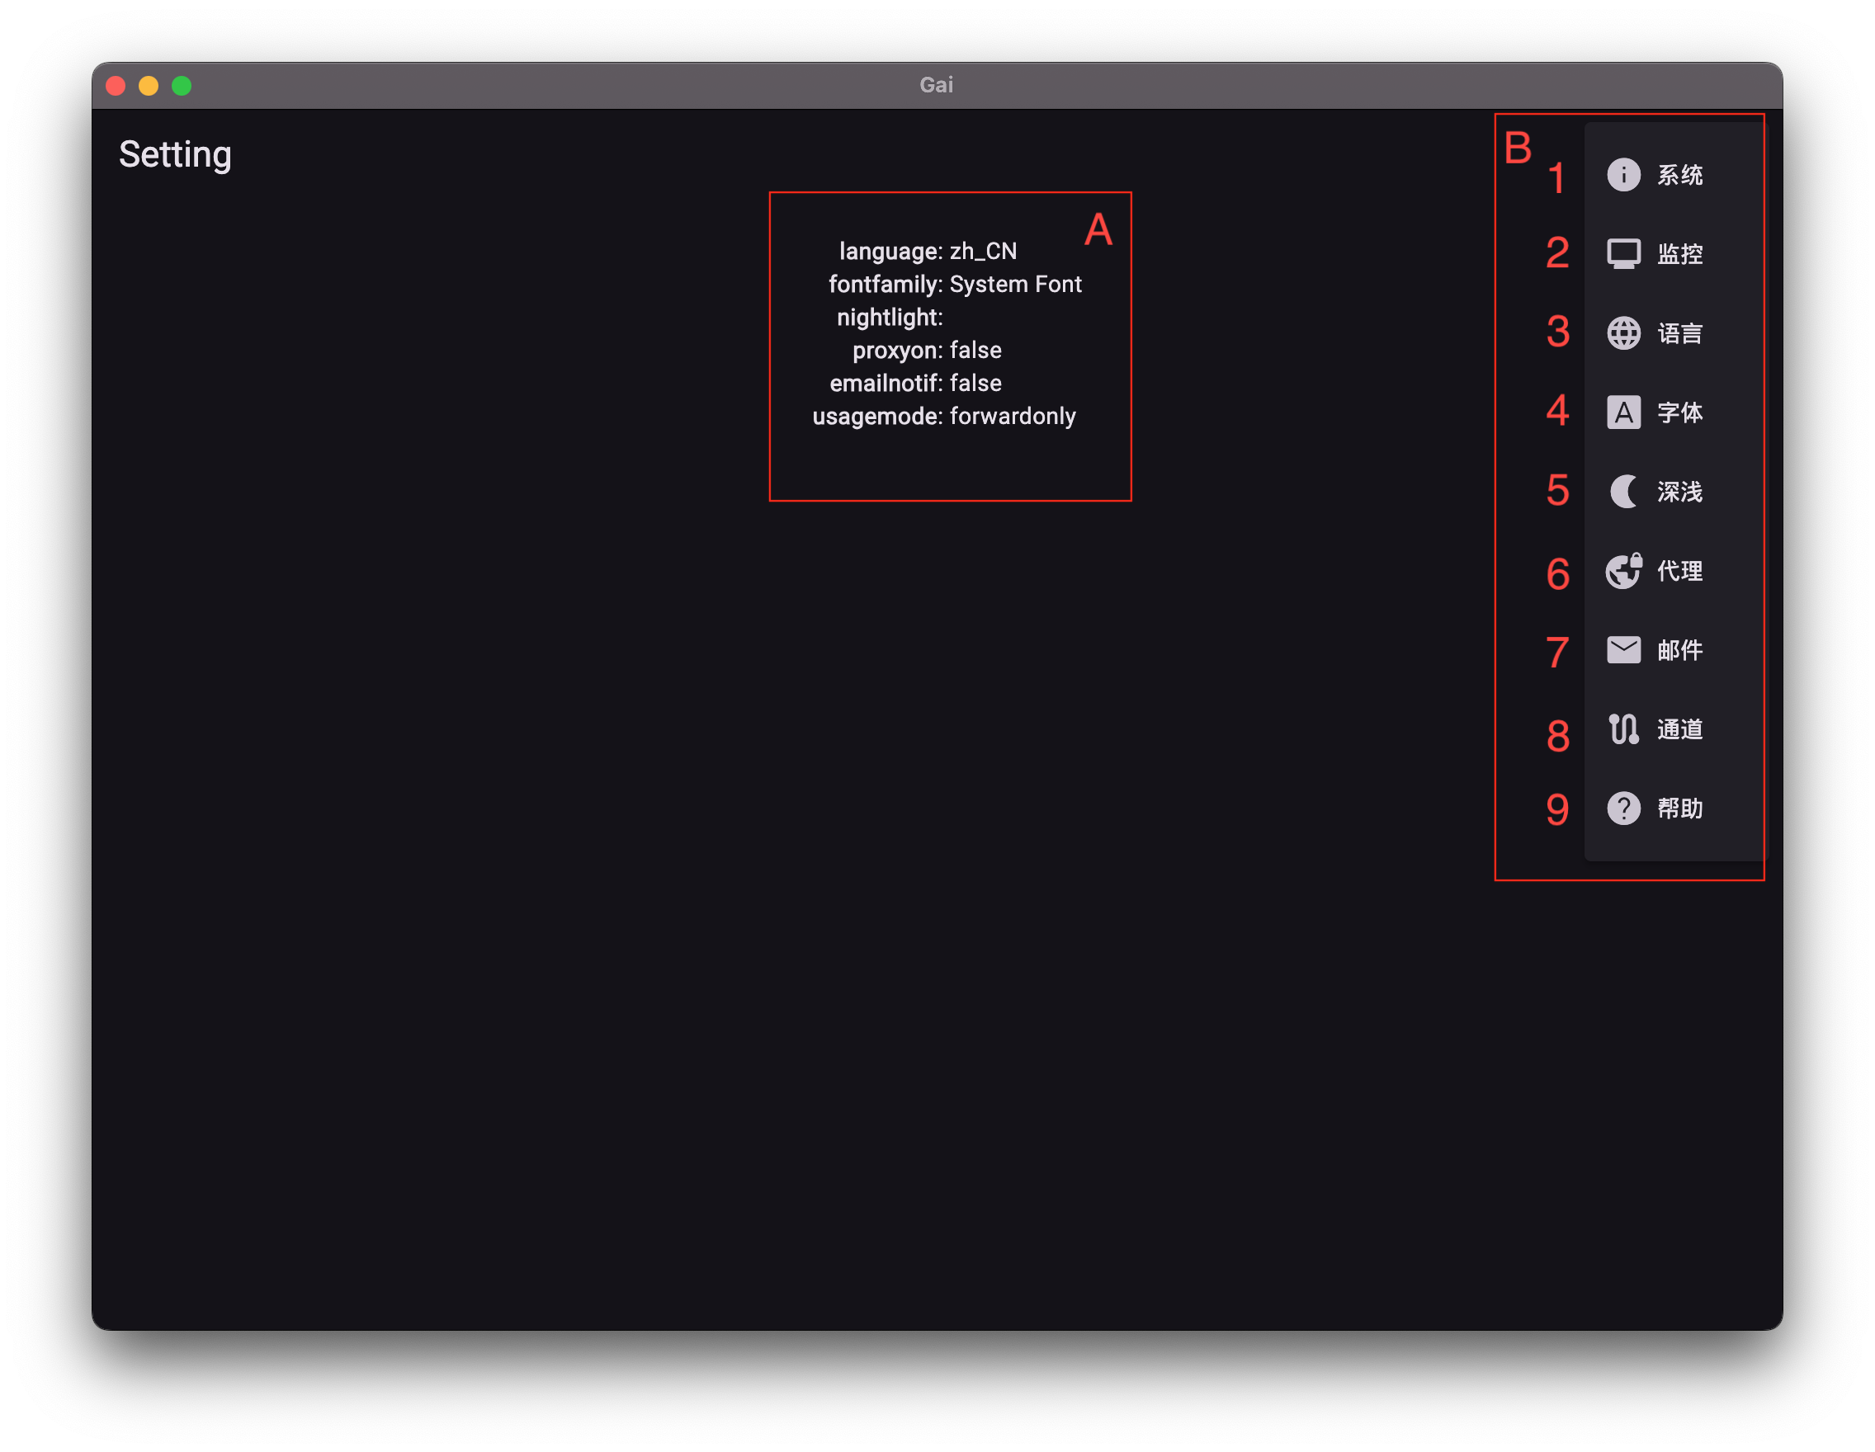Click the letter A font icon

tap(1622, 412)
